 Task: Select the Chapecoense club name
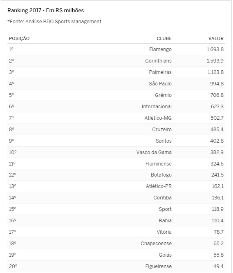156,244
